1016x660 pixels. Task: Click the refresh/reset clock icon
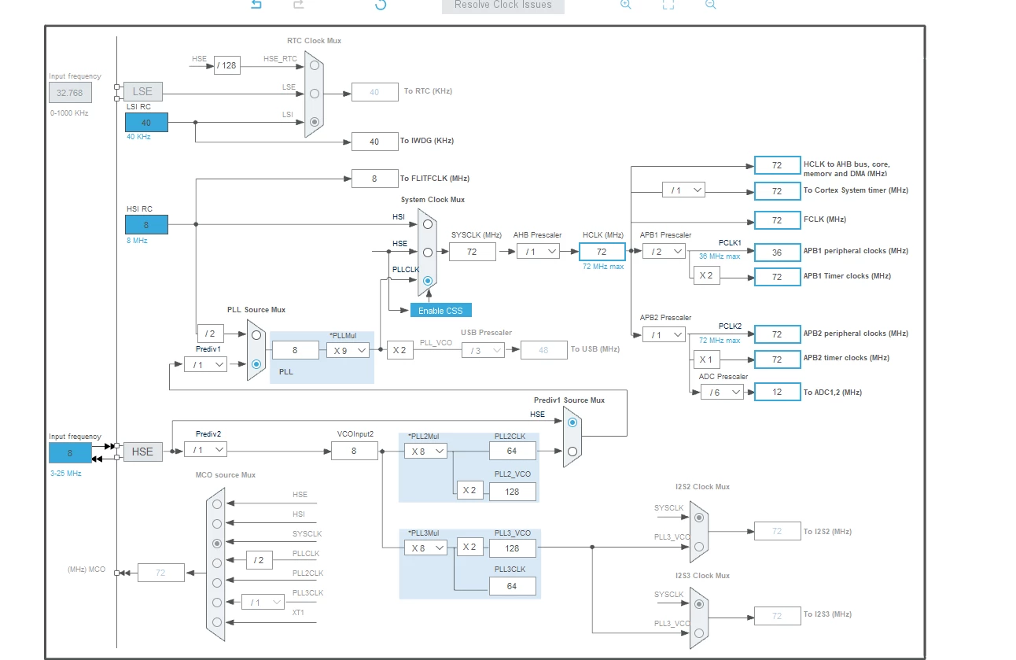(381, 4)
